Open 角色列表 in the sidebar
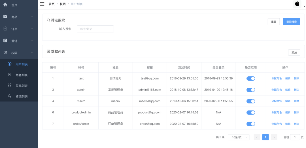The width and height of the screenshot is (306, 148). [x=19, y=75]
